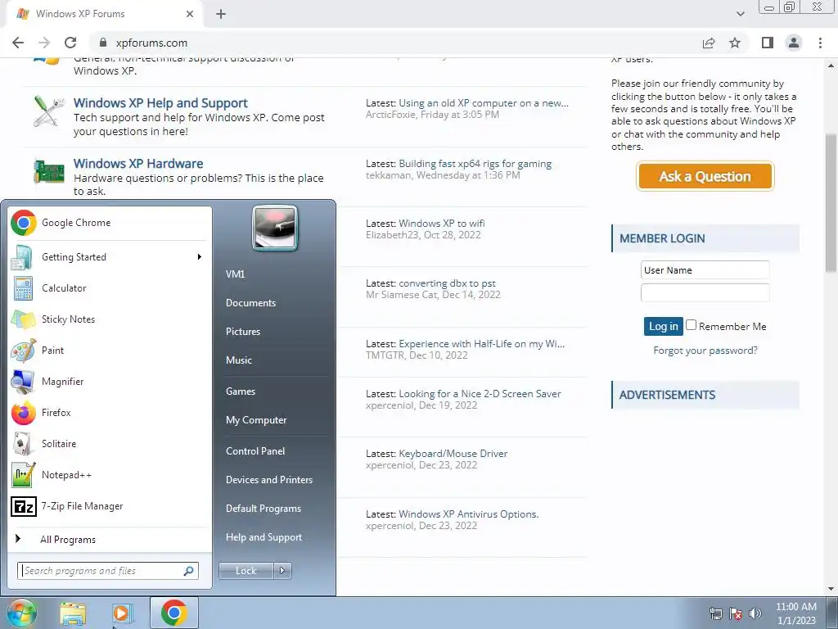Open Firefox from the Start menu

pos(110,413)
